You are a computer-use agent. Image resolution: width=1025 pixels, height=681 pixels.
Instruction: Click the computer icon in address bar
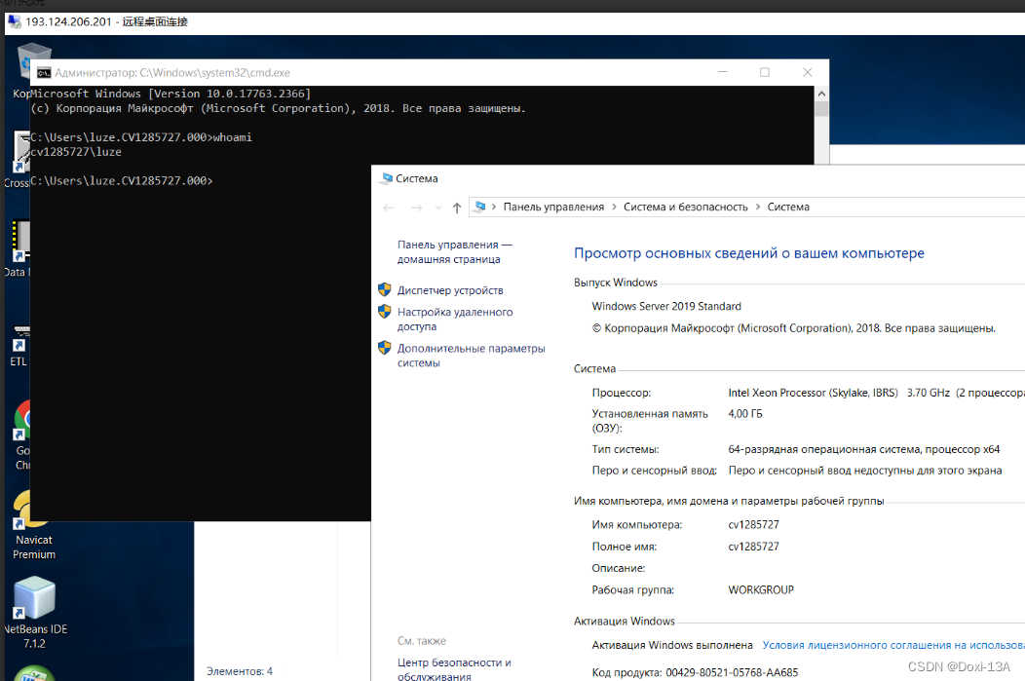click(x=479, y=207)
